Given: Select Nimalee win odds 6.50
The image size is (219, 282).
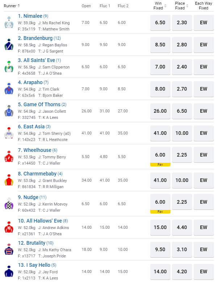Looking at the screenshot, I should click(160, 22).
